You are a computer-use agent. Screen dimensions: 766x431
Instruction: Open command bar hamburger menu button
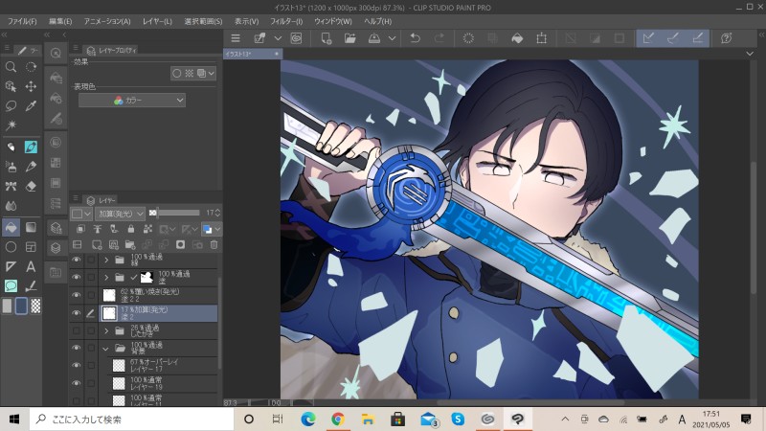(x=236, y=38)
